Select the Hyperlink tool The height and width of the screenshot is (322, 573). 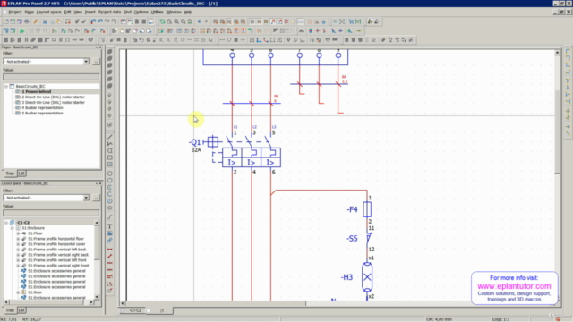click(x=109, y=241)
